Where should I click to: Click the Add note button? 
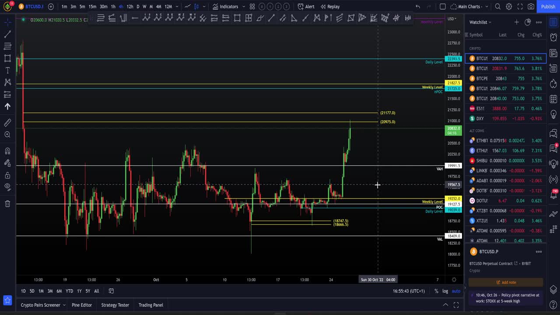506,282
